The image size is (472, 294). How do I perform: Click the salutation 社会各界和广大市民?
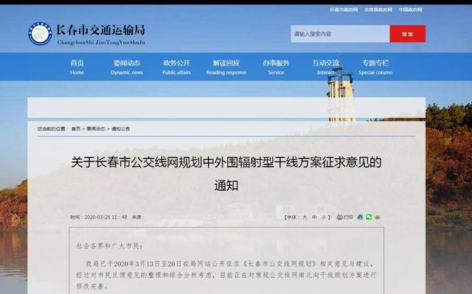[x=109, y=246]
